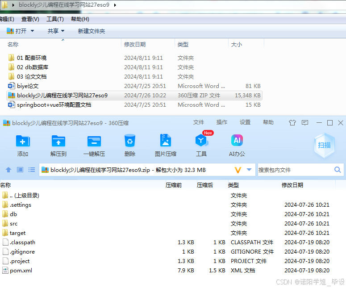Screen dimensions: 346x288
Task: Close the 360压缩 window
Action: 341,123
